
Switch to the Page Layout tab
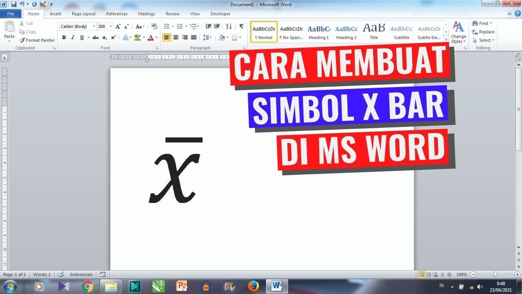tap(84, 14)
